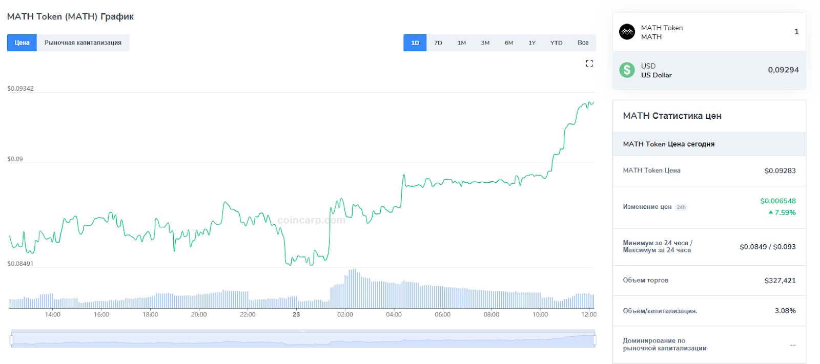Screen dimensions: 820x364
Task: Click the 24h badge next to Изменение цен
Action: (x=681, y=207)
